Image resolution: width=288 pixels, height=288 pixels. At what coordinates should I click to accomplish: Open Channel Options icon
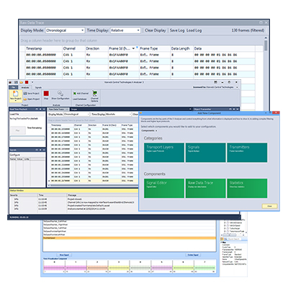pos(95,94)
